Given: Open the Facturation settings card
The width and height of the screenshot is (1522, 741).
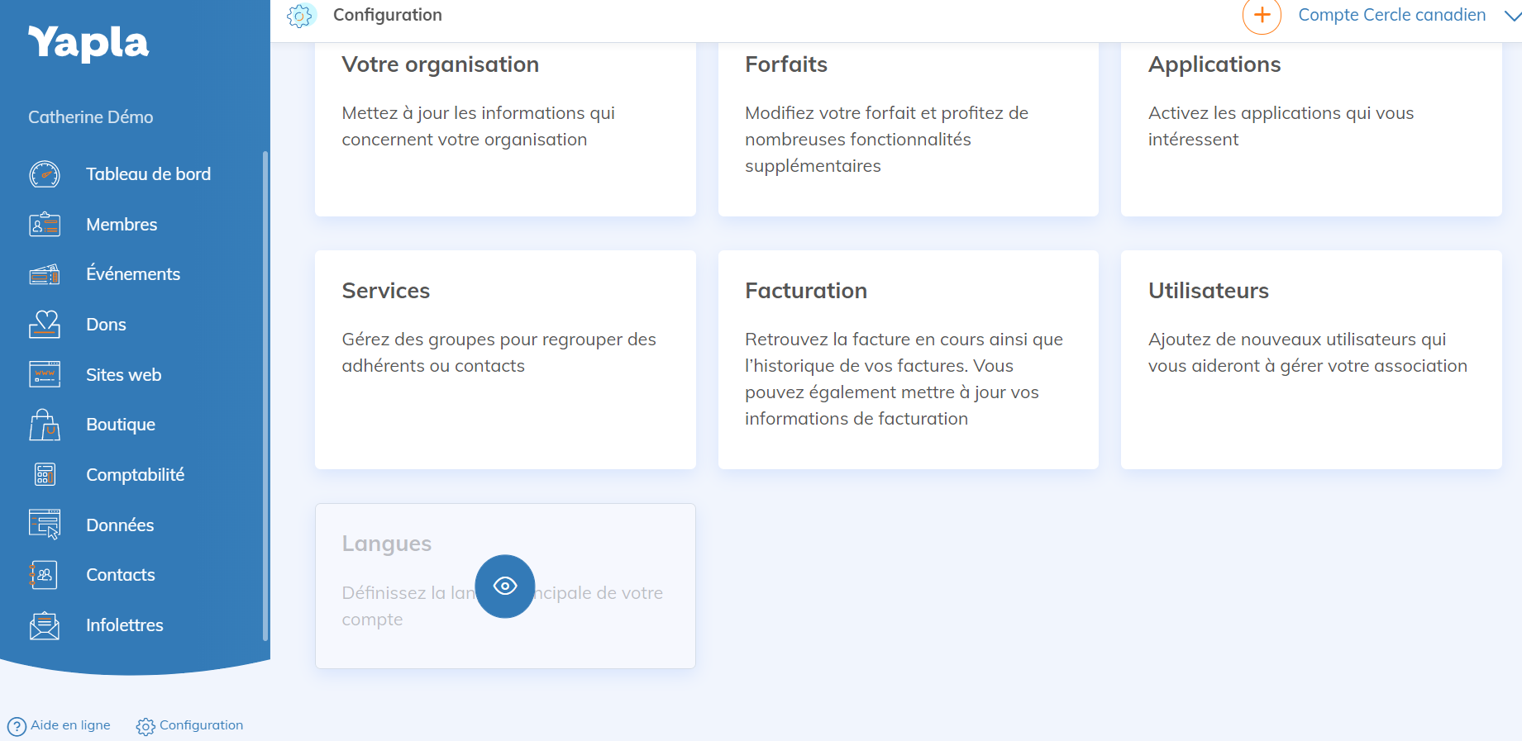Looking at the screenshot, I should point(908,359).
